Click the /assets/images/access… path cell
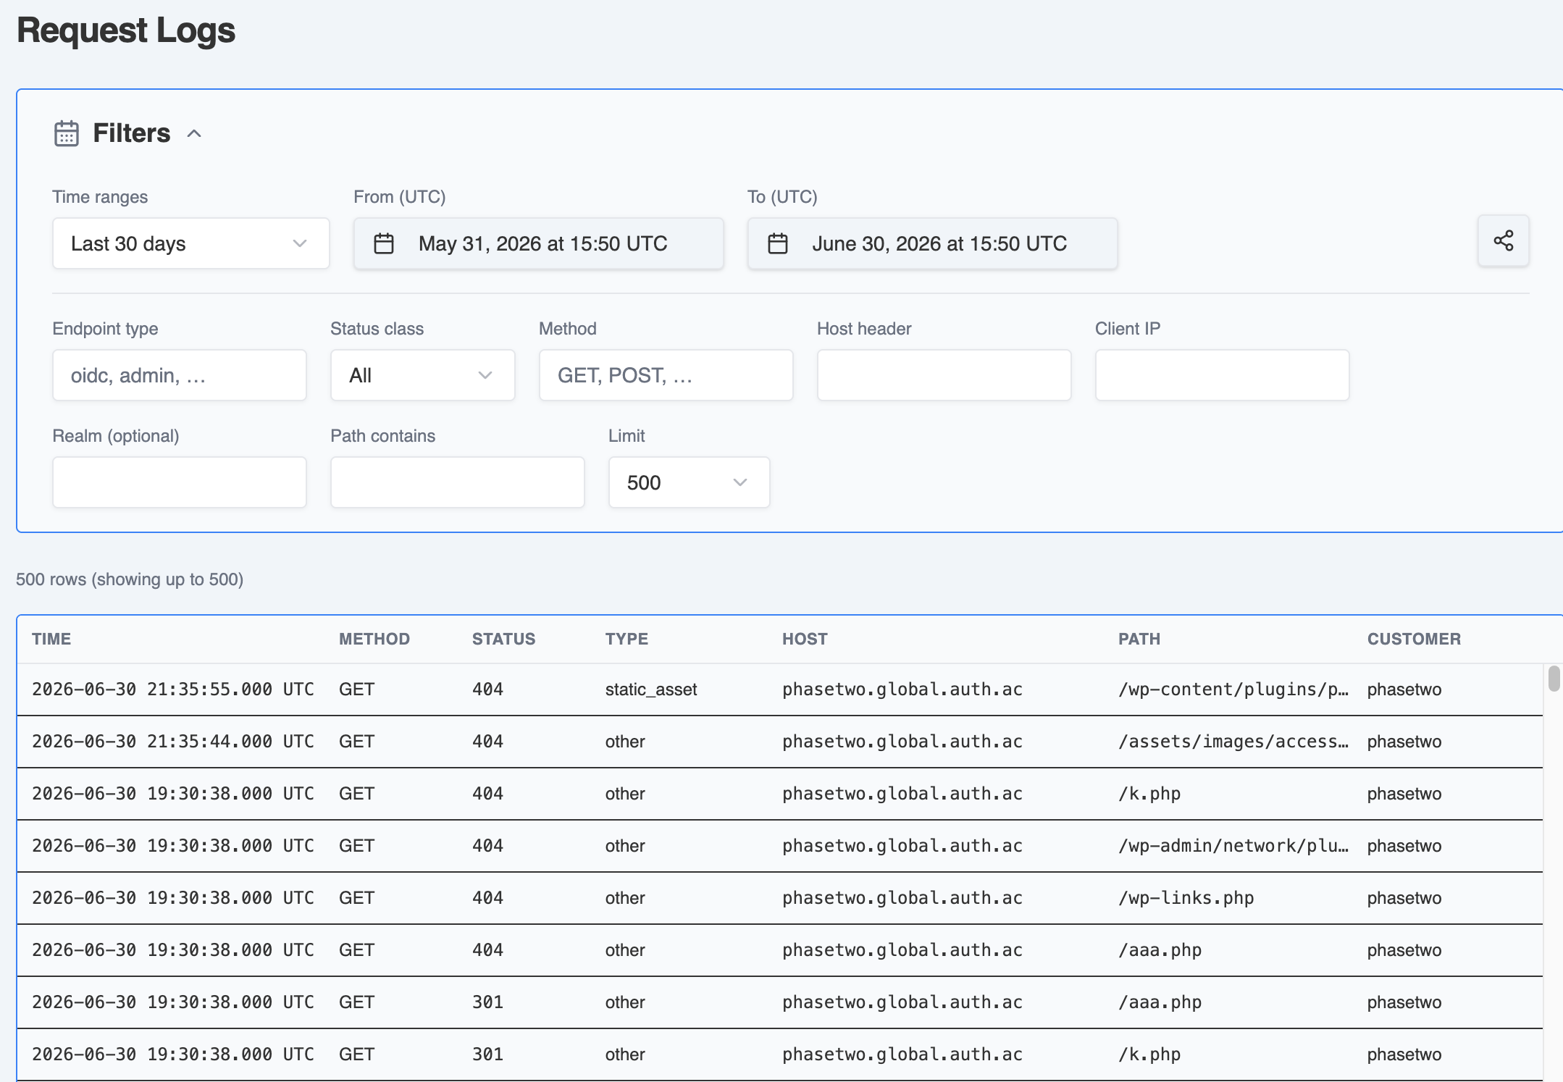The height and width of the screenshot is (1082, 1563). tap(1233, 742)
